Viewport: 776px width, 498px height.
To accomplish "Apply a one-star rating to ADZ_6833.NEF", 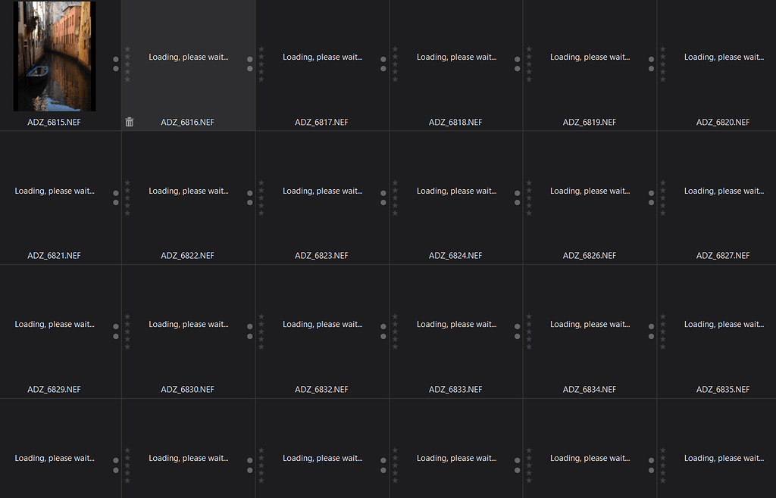I will point(395,316).
